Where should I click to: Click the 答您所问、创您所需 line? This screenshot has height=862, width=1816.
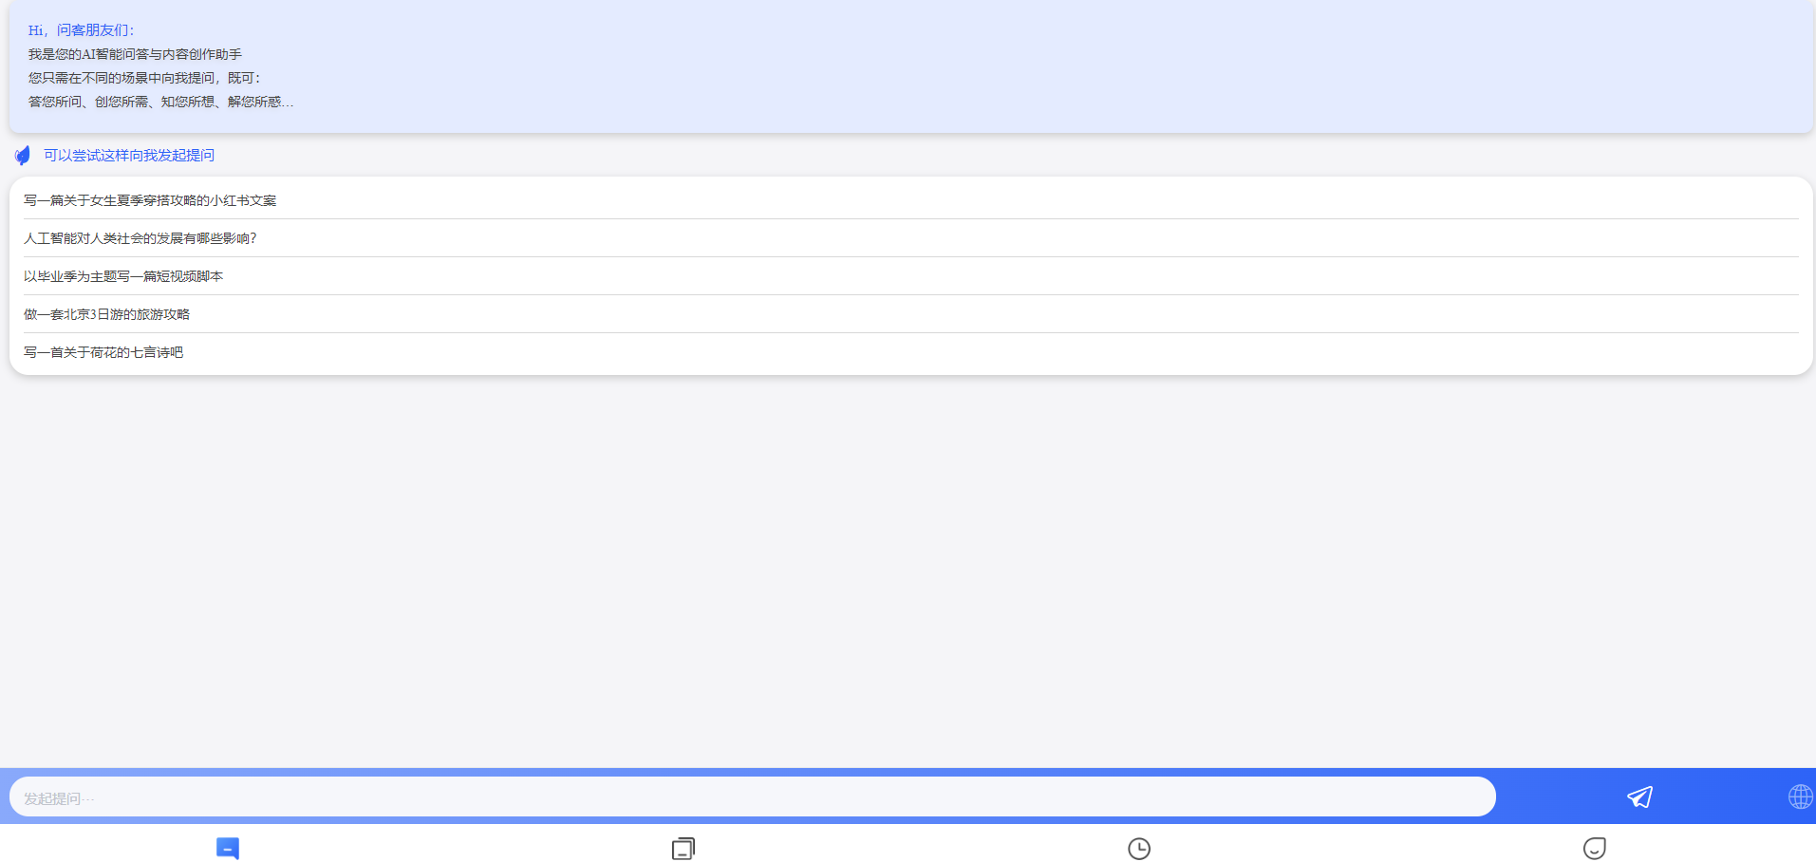[x=160, y=102]
